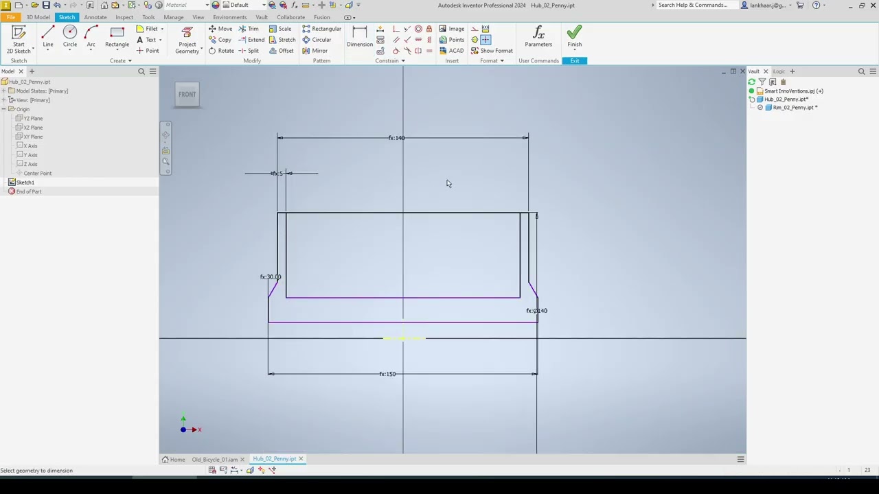Switch to the Logic panel tab
Screen dimensions: 879x494
(779, 71)
